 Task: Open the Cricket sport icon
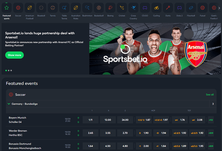(122, 8)
